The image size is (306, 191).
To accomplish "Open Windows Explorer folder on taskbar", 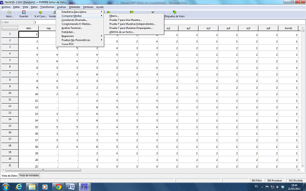I will pos(33,186).
